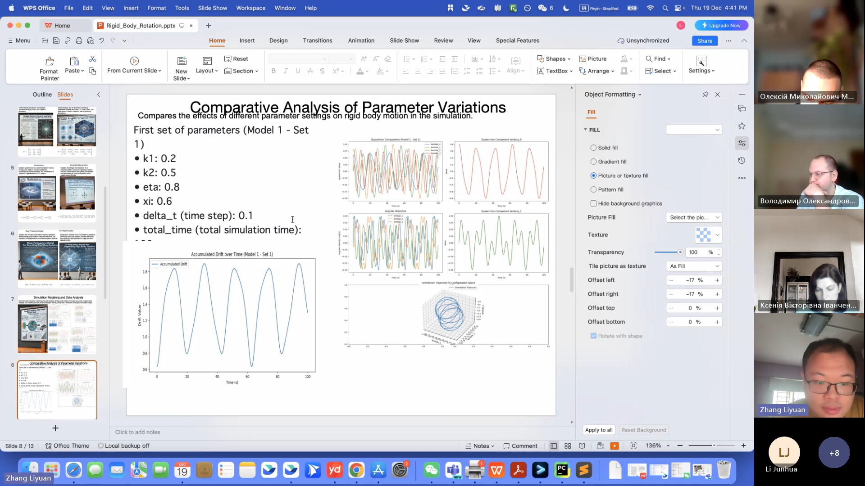865x486 pixels.
Task: Pin the Object Formatting panel
Action: tap(705, 94)
